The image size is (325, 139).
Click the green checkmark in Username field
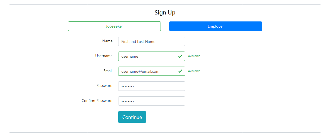(180, 56)
